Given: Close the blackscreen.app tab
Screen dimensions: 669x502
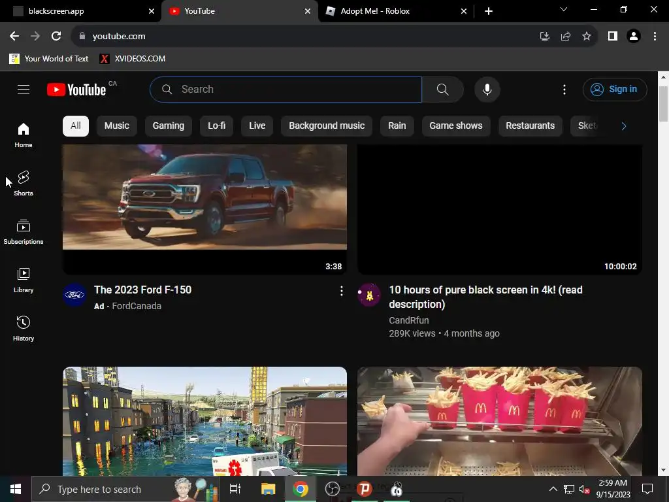Looking at the screenshot, I should pos(152,11).
